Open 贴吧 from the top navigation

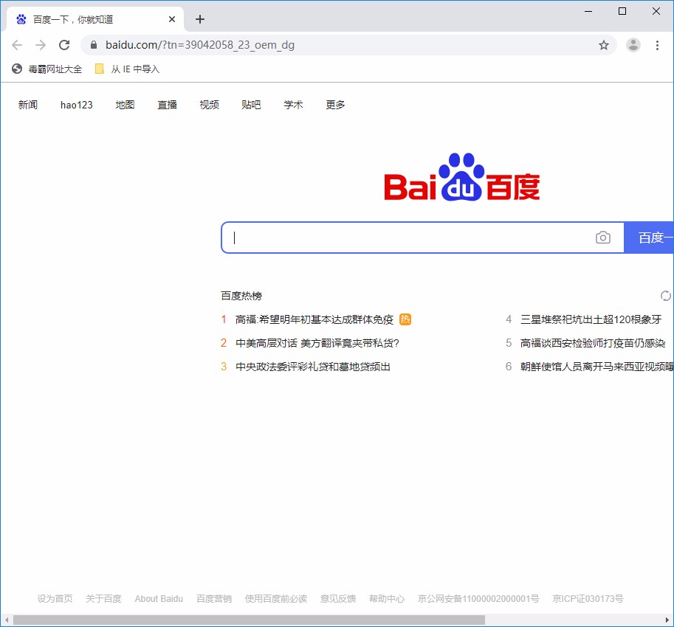coord(251,105)
